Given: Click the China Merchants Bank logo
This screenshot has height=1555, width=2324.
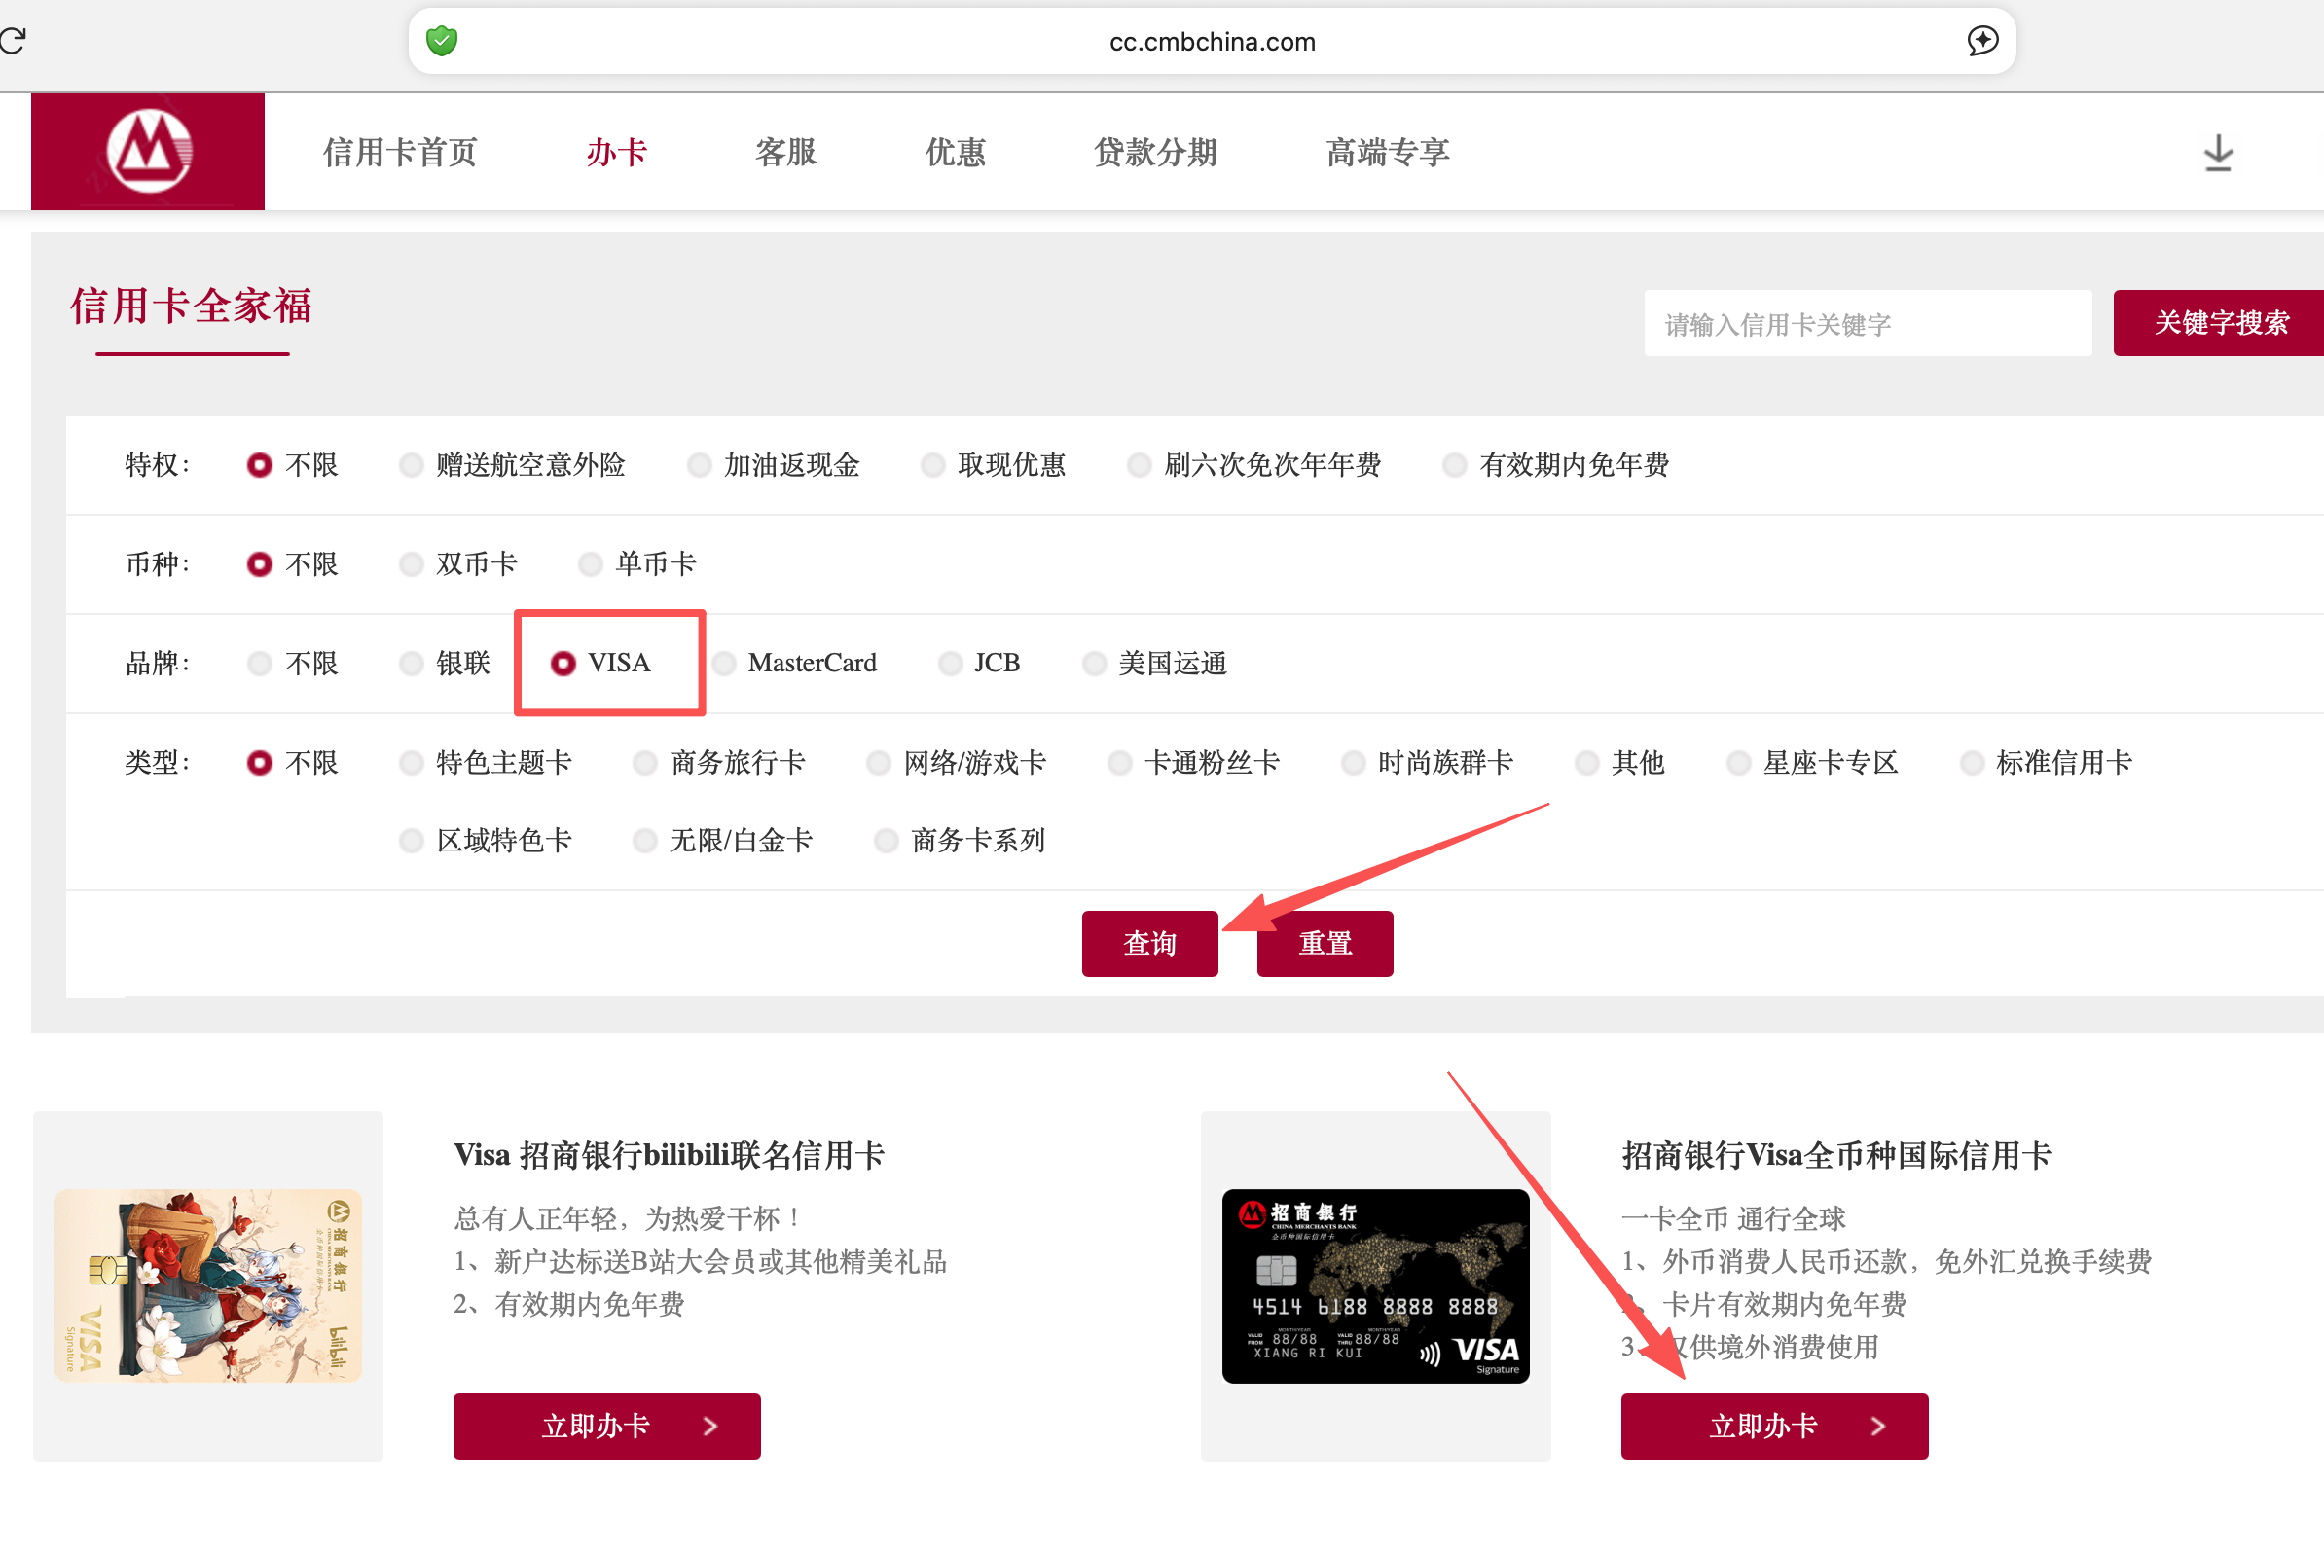Looking at the screenshot, I should [x=148, y=152].
